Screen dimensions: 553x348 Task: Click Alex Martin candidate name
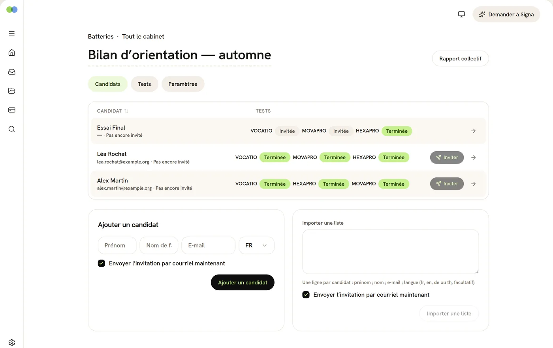[x=113, y=181]
